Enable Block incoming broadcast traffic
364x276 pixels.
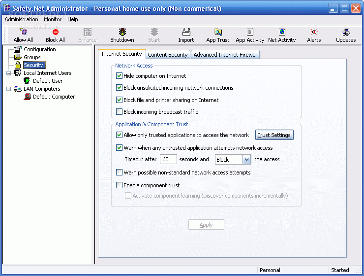[x=120, y=111]
